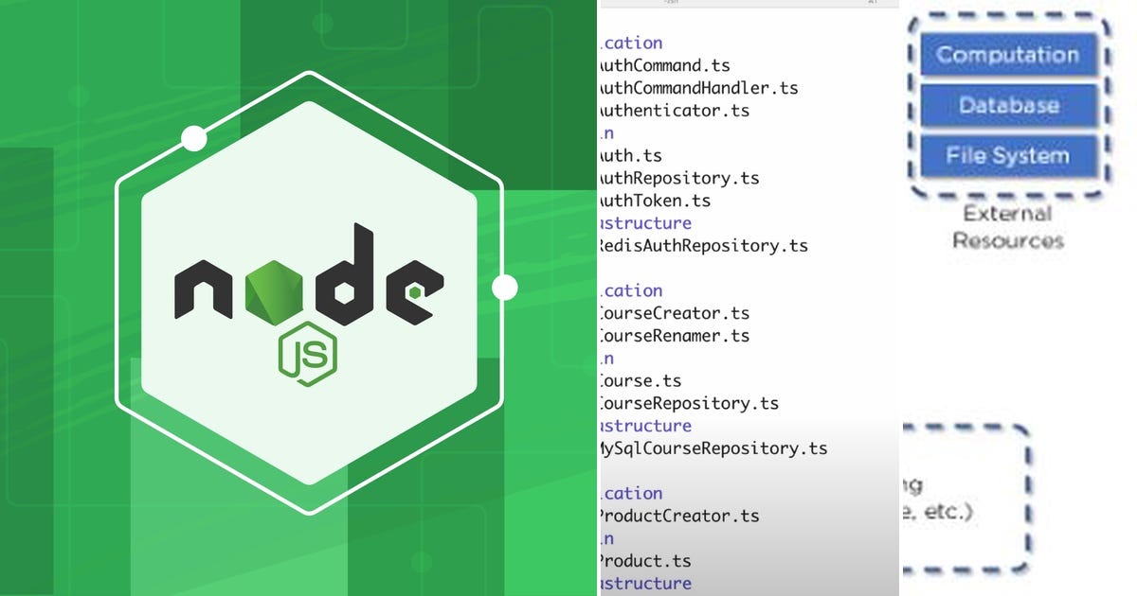Collapse the infrastructure folder above RedisAuthRepository.ts
Viewport: 1137px width, 596px height.
(642, 223)
